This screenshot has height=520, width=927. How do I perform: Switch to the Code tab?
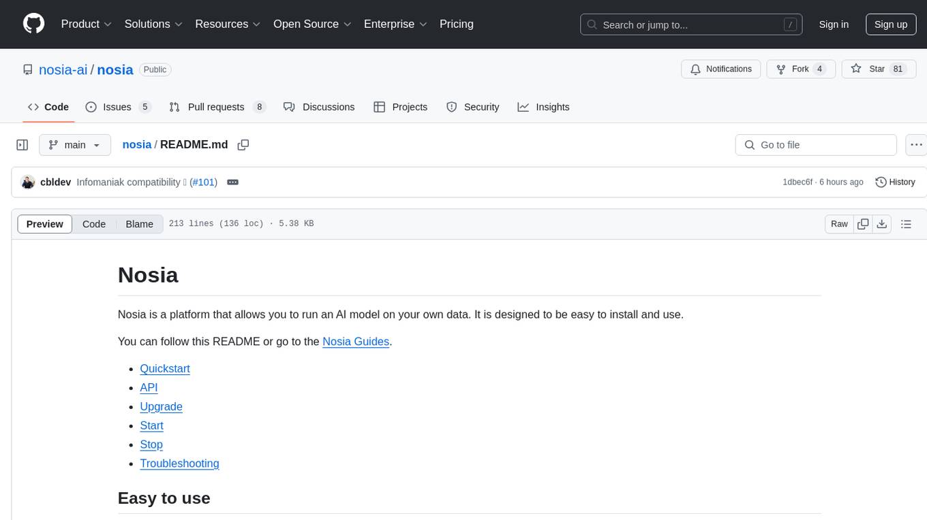tap(48, 107)
